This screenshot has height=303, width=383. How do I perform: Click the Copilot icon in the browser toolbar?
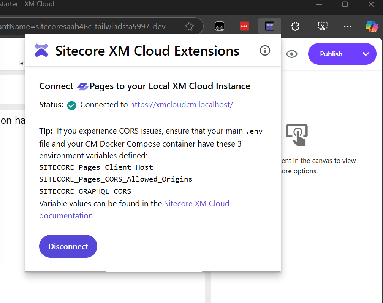click(372, 26)
